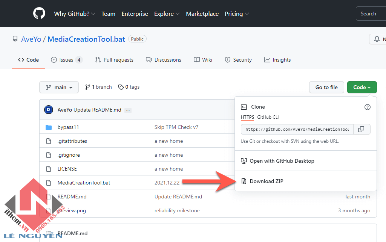Screen dimensions: 386x242
Task: Click Marketplace in the top navigation
Action: (x=202, y=14)
